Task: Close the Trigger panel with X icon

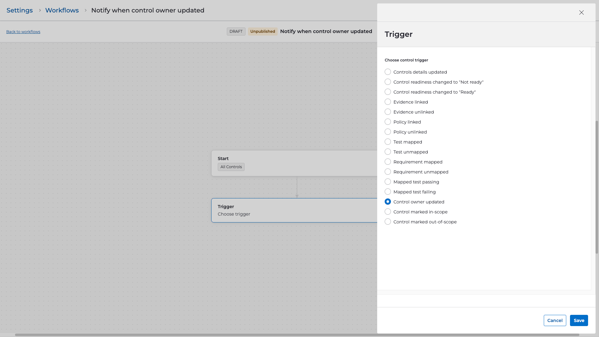Action: [581, 12]
